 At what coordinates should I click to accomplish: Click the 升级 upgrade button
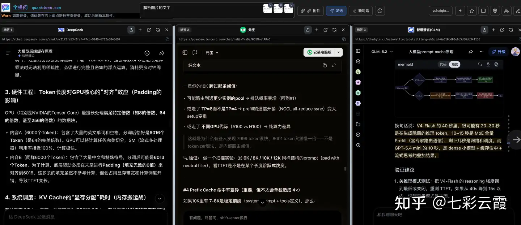point(499,52)
